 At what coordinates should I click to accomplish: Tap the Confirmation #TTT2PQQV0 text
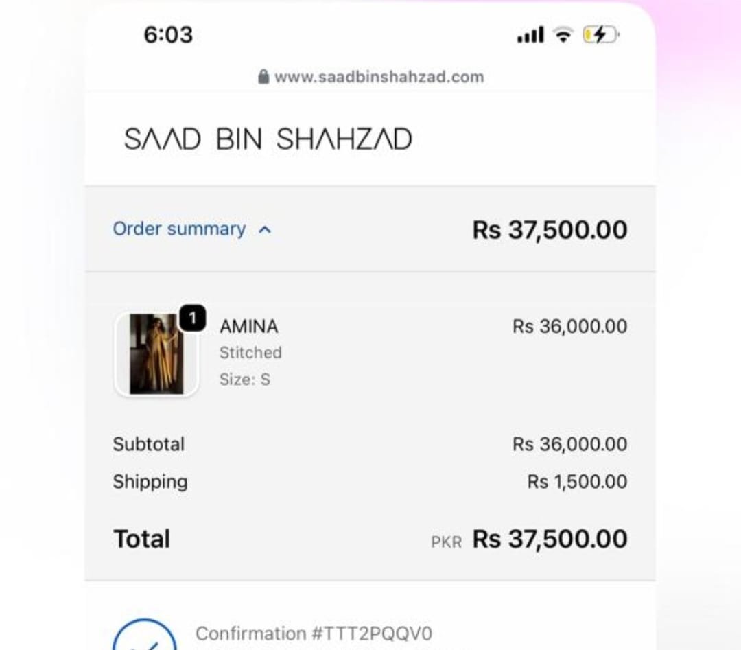coord(314,634)
